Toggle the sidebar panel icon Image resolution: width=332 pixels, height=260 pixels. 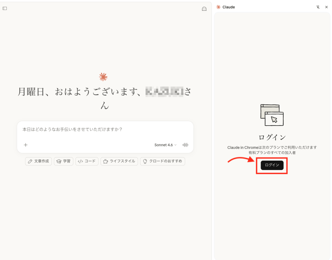click(5, 8)
